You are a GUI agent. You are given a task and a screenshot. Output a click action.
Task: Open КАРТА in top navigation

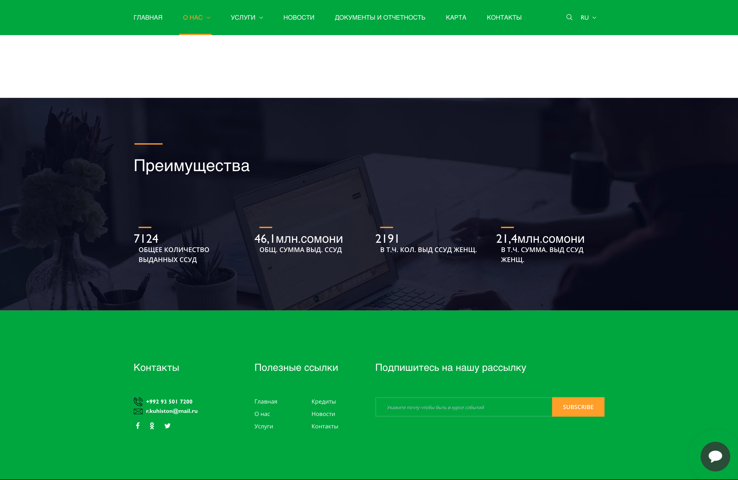pyautogui.click(x=456, y=18)
